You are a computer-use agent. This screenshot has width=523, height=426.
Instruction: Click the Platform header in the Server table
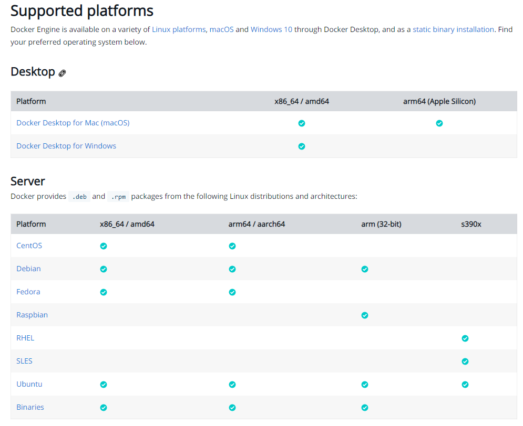tap(31, 225)
